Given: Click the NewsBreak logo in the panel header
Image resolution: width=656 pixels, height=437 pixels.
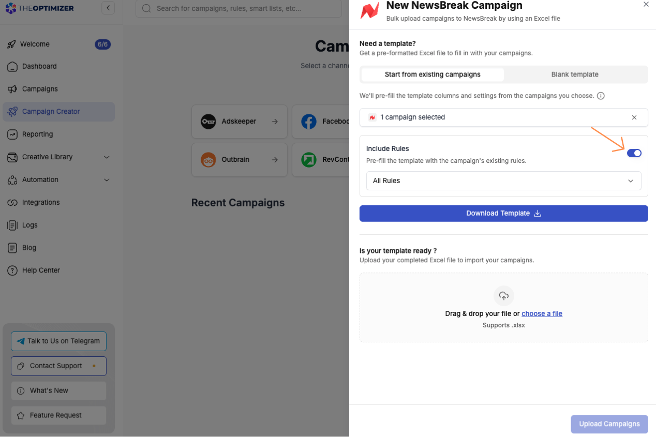Looking at the screenshot, I should (x=370, y=11).
